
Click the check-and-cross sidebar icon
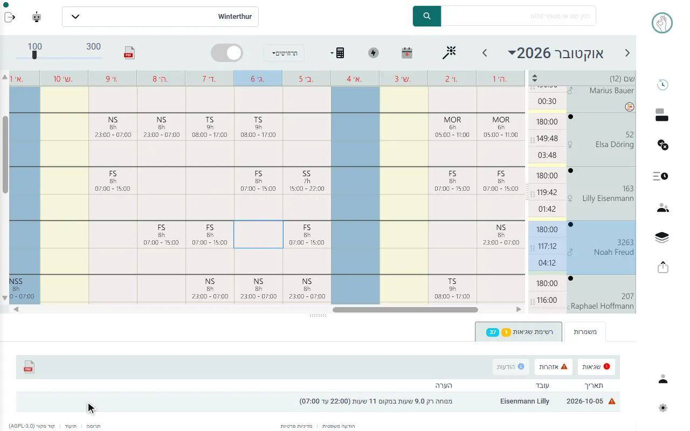pos(663,144)
